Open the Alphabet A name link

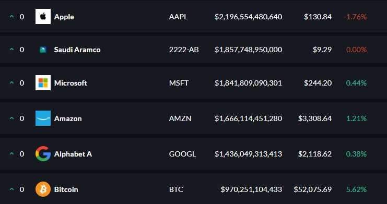point(73,154)
